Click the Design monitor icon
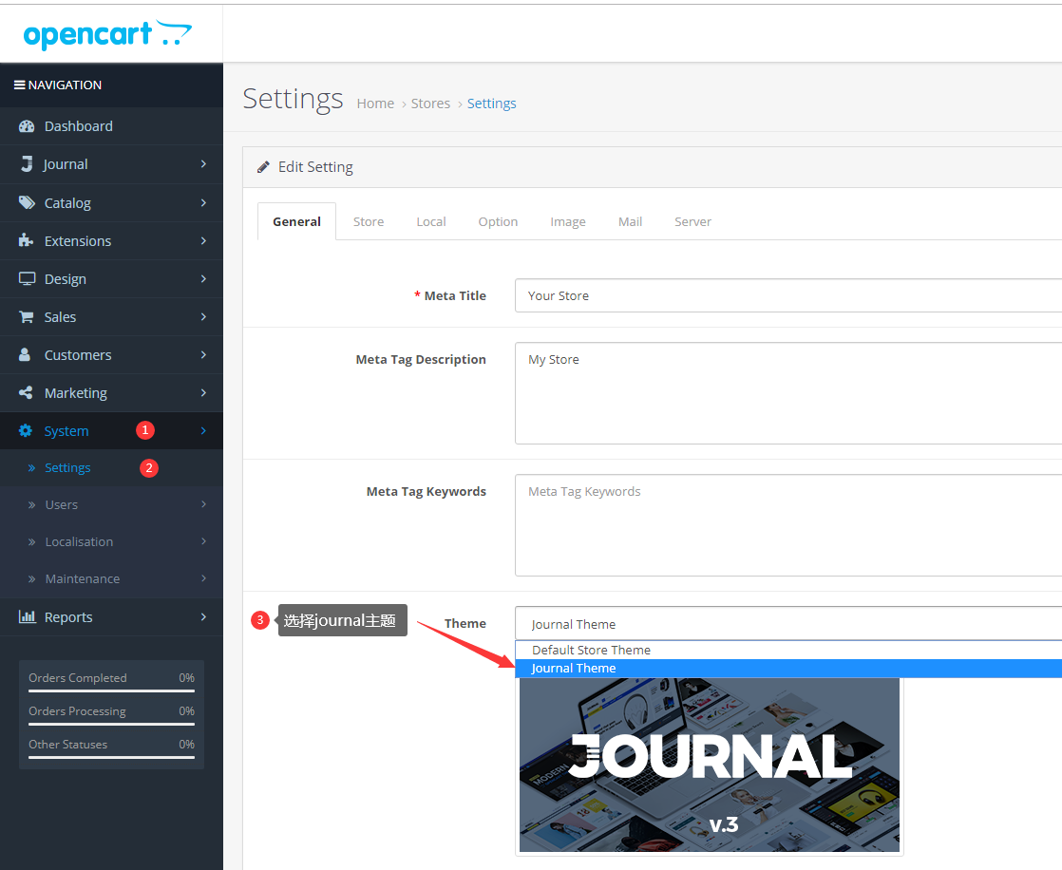Viewport: 1062px width, 870px height. [27, 279]
